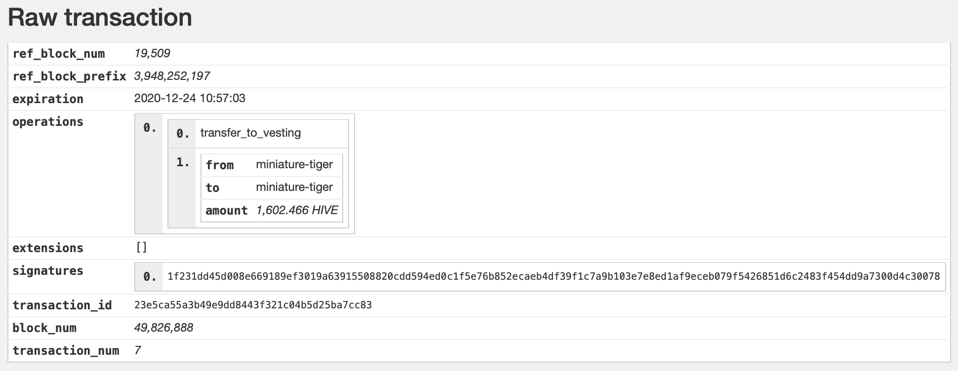The height and width of the screenshot is (371, 958).
Task: Click the transaction_id hash value
Action: (x=253, y=305)
